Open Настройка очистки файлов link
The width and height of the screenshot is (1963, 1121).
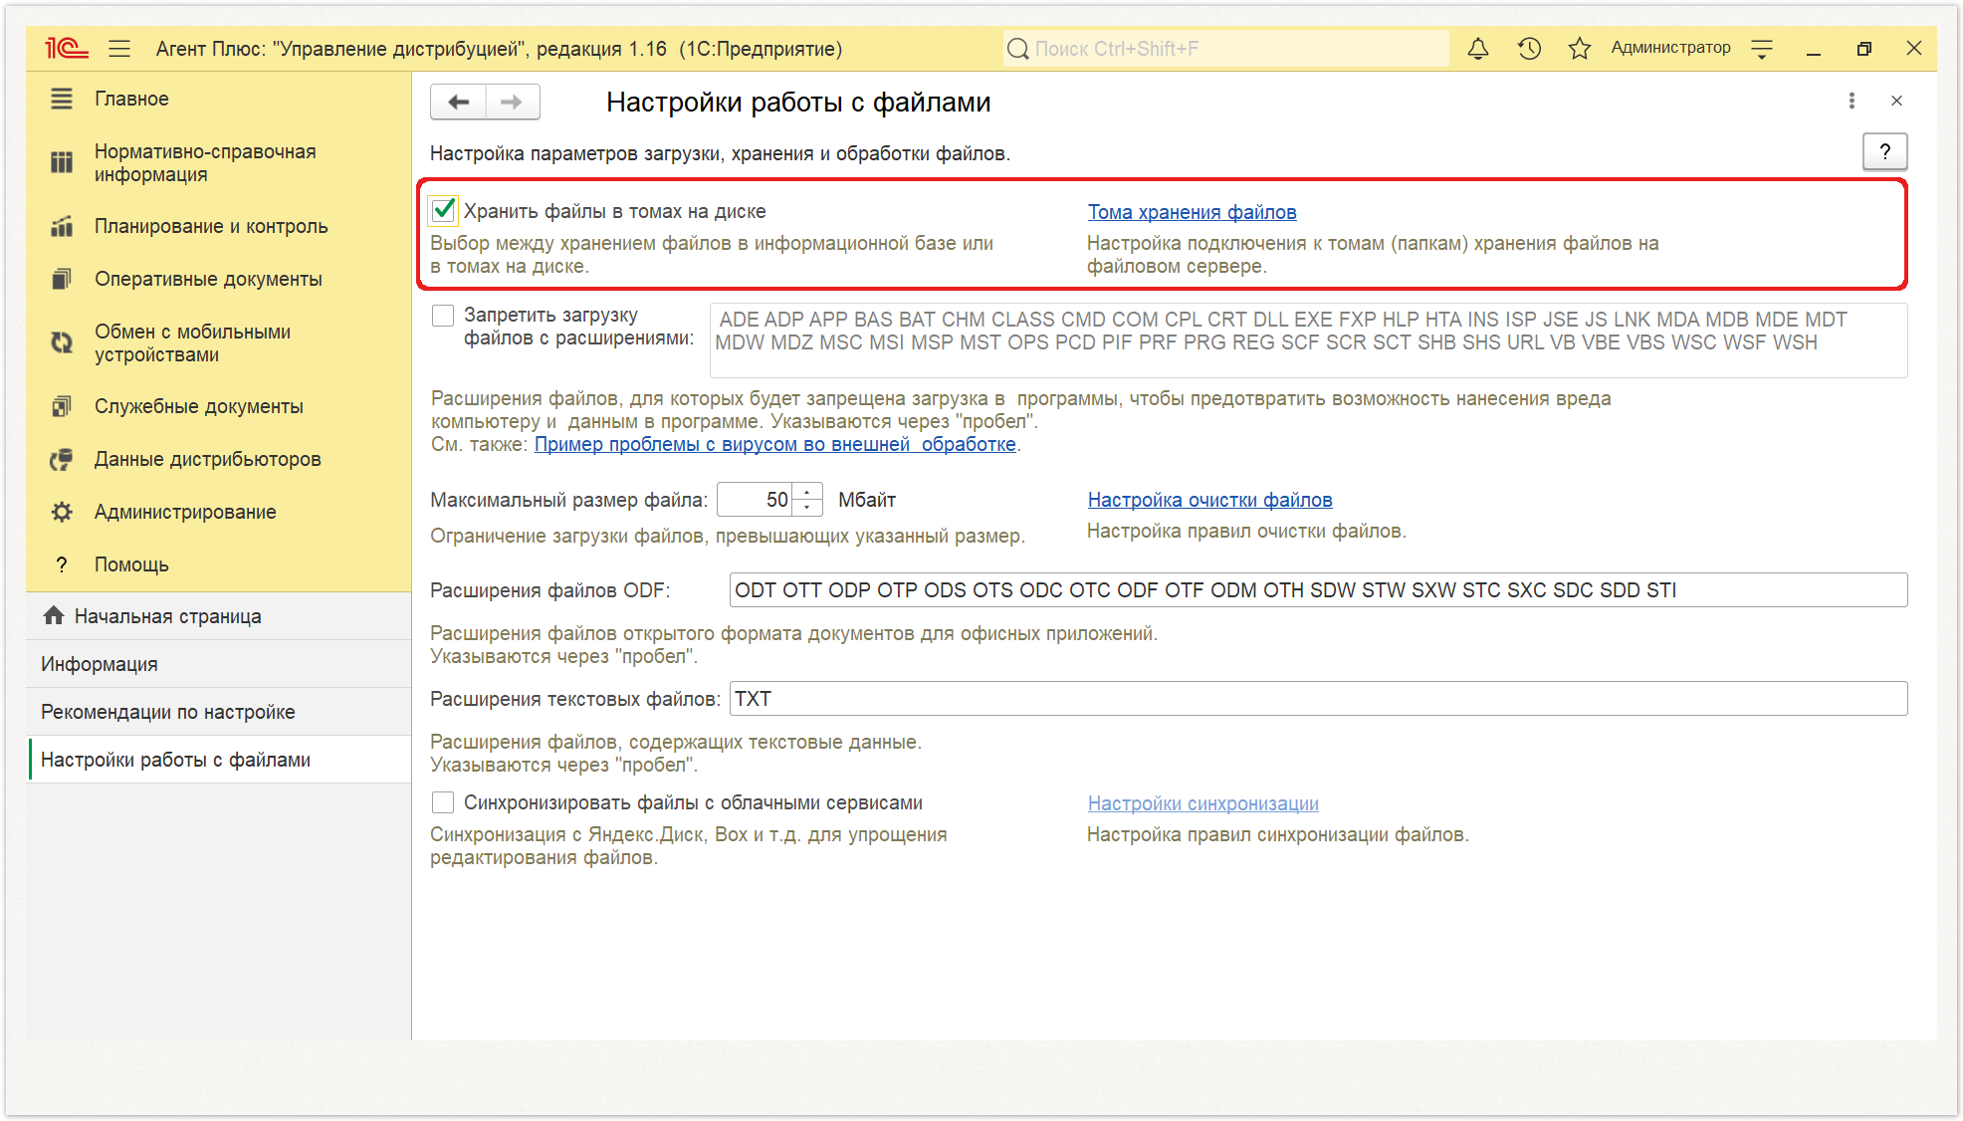coord(1209,500)
